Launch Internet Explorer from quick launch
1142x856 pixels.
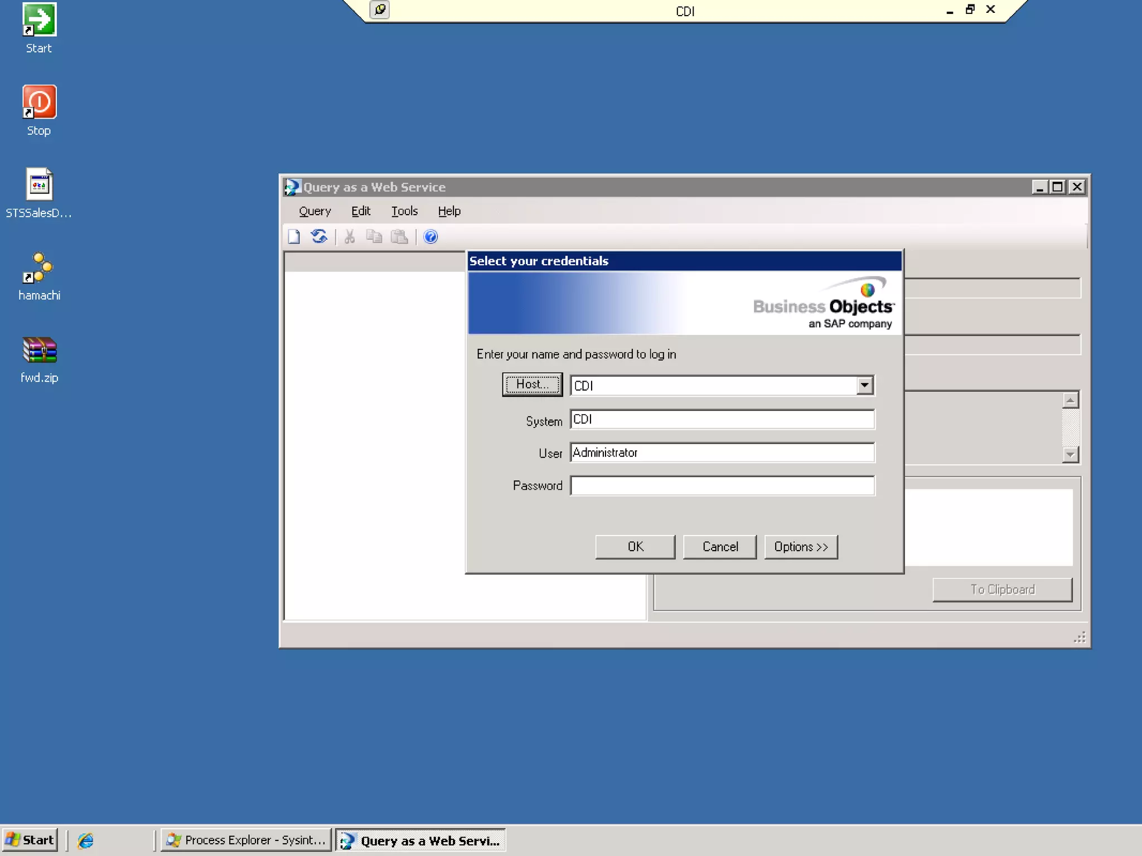pos(86,840)
